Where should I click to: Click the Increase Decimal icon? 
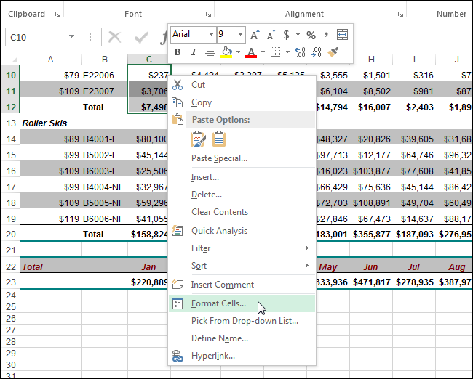click(300, 52)
